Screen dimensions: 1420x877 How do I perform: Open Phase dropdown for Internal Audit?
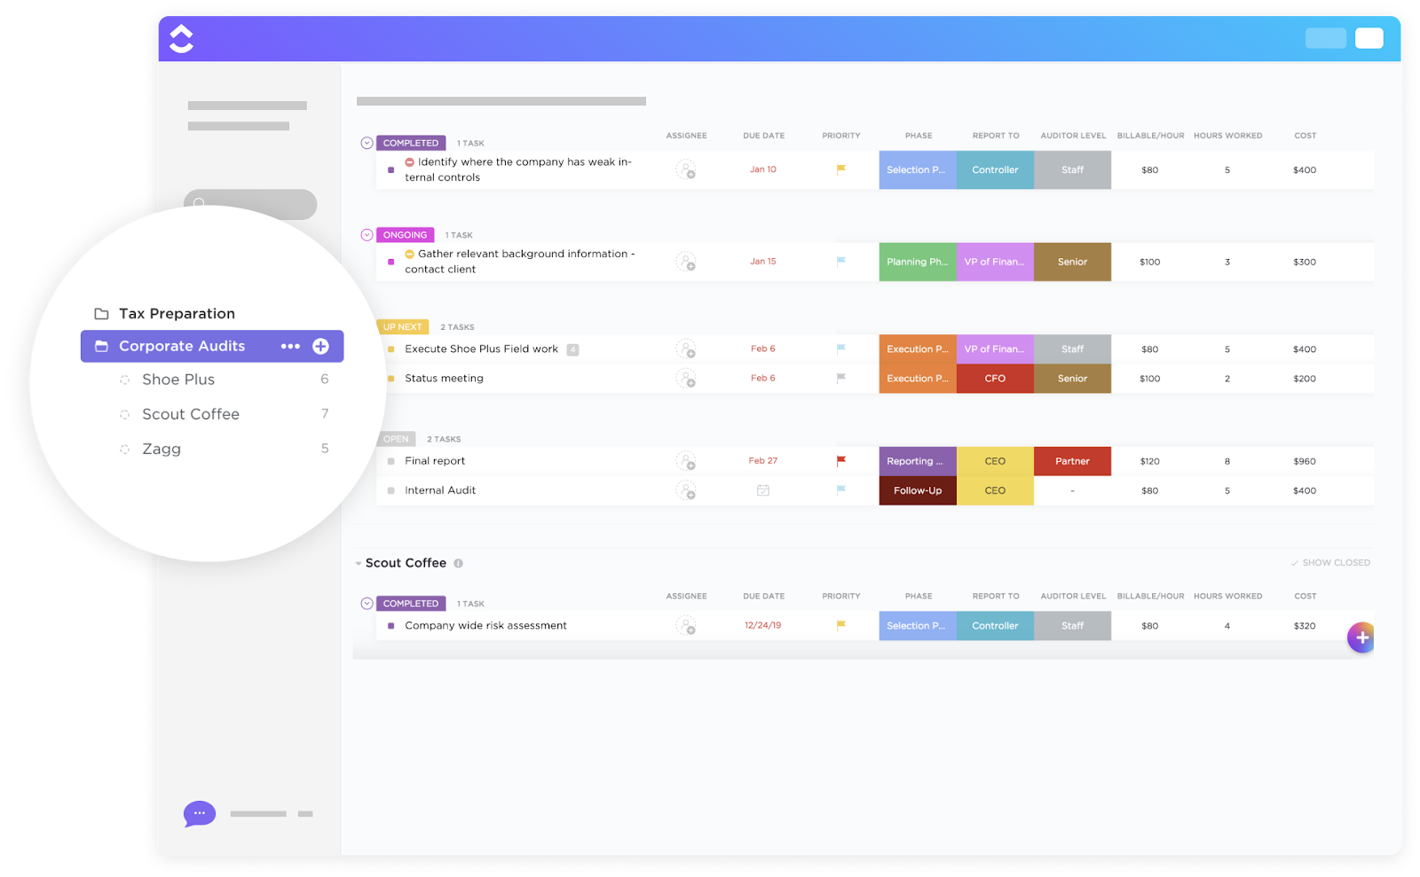[918, 490]
